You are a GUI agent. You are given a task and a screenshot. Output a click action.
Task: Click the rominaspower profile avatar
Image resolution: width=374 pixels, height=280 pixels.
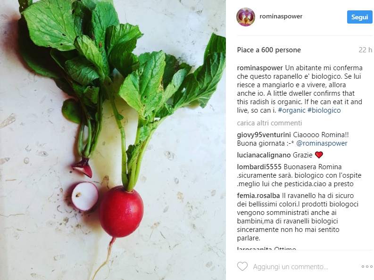click(x=246, y=17)
